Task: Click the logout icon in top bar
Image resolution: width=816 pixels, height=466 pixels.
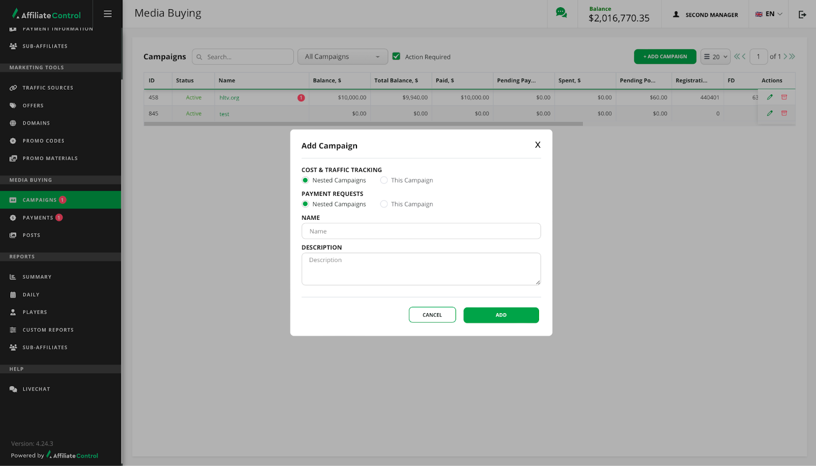Action: point(802,15)
